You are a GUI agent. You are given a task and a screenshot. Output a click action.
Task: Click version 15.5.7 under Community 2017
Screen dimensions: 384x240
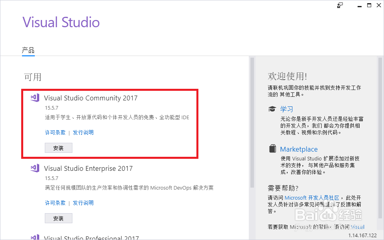pyautogui.click(x=52, y=108)
